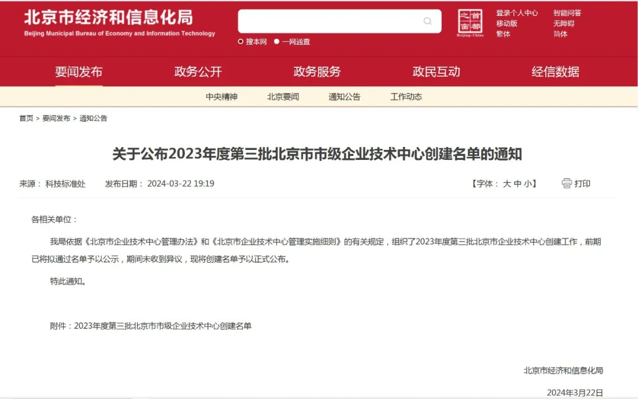The image size is (638, 399).
Task: Select 通知公告 in the sub-navigation
Action: tap(344, 97)
